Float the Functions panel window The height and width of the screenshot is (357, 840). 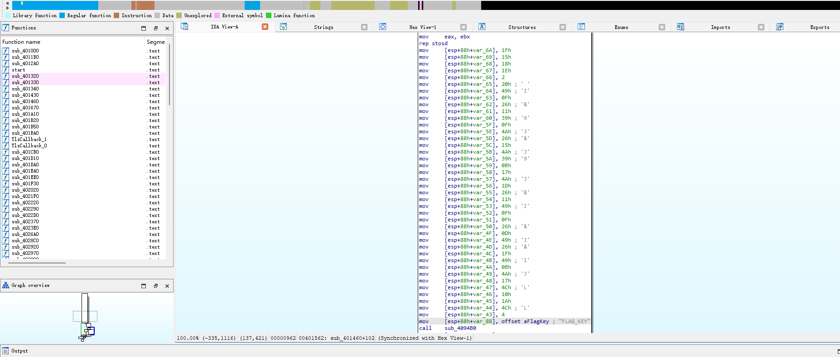155,28
